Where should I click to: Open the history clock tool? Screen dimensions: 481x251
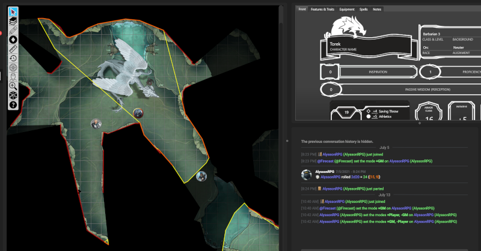[x=13, y=58]
